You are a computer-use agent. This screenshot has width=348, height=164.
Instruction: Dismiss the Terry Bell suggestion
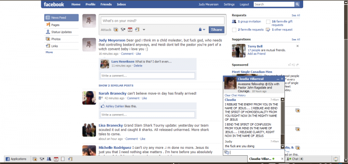pos(298,46)
